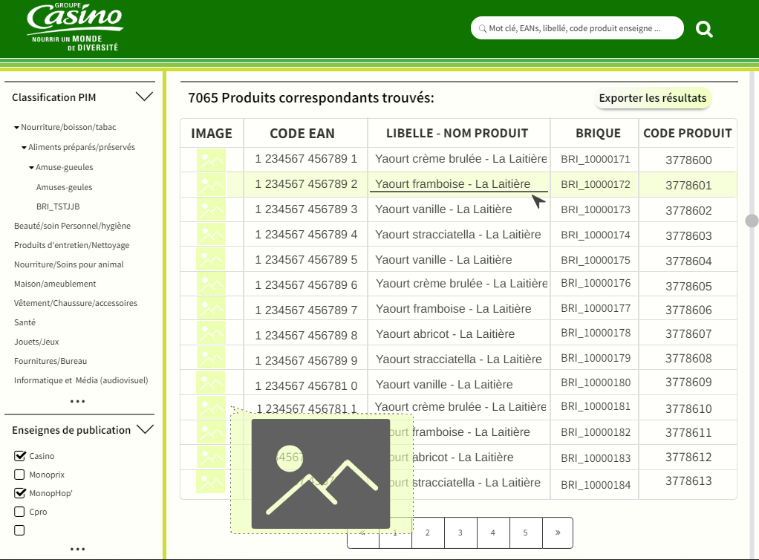This screenshot has height=560, width=759.
Task: Check the Cpro checkbox
Action: 19,512
